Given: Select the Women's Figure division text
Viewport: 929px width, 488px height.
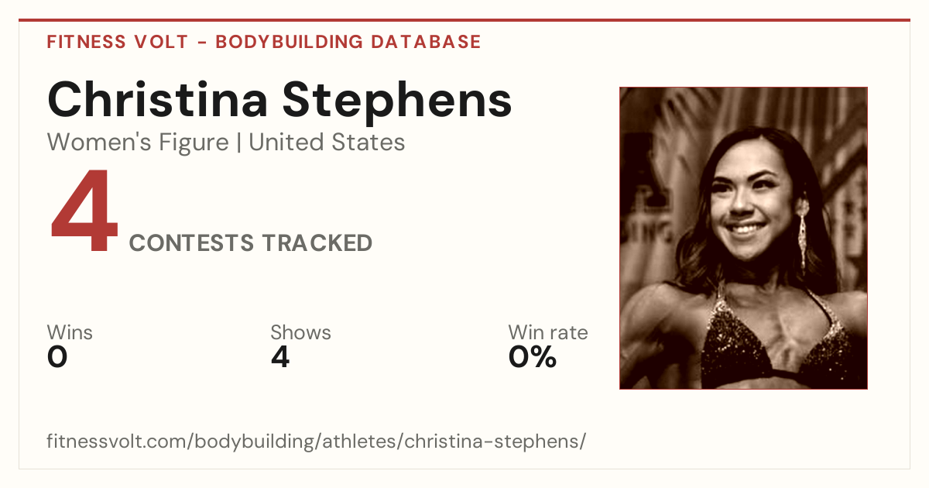Looking at the screenshot, I should pos(138,143).
